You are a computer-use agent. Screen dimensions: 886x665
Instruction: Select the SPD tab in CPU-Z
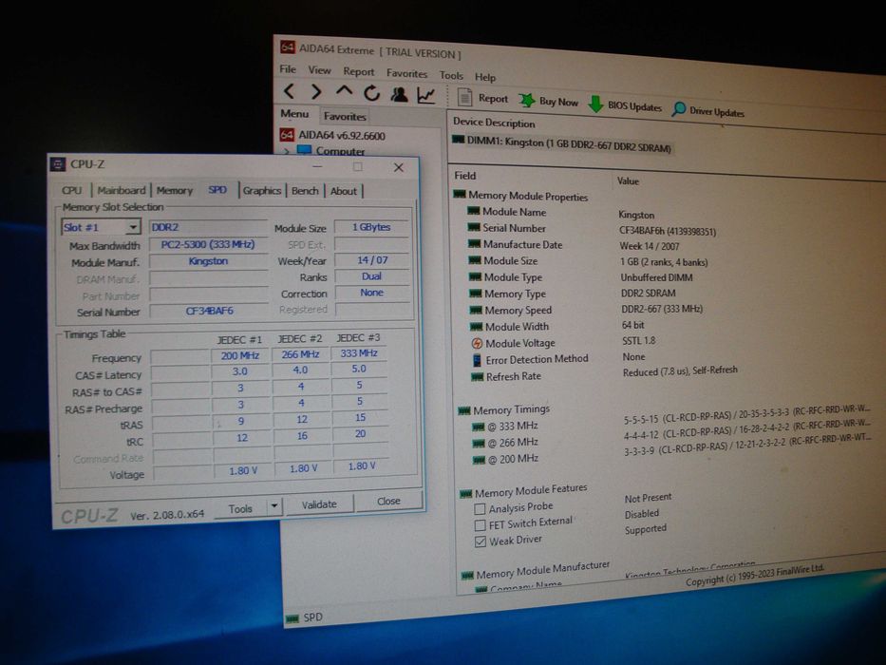coord(217,190)
